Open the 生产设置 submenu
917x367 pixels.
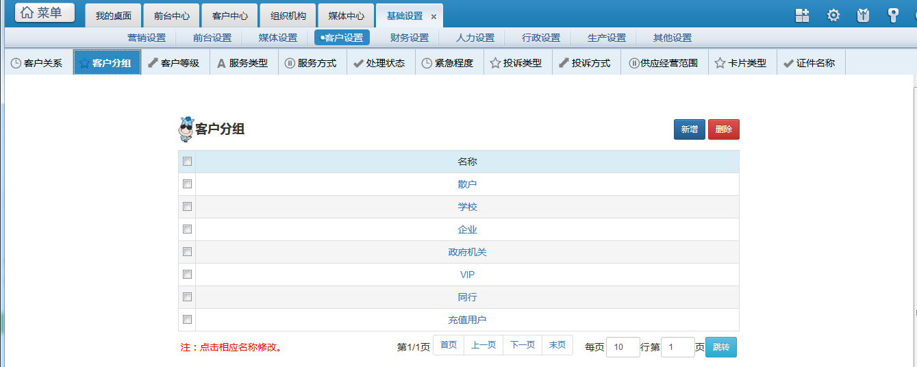tap(607, 38)
